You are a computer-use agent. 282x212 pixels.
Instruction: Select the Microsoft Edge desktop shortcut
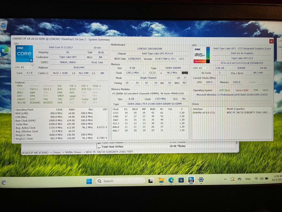4,55
